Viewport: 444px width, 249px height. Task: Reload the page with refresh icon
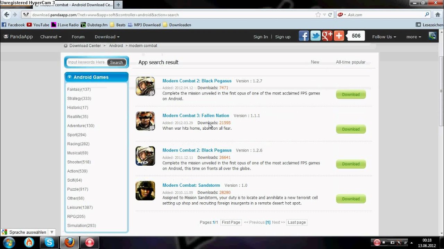330,15
